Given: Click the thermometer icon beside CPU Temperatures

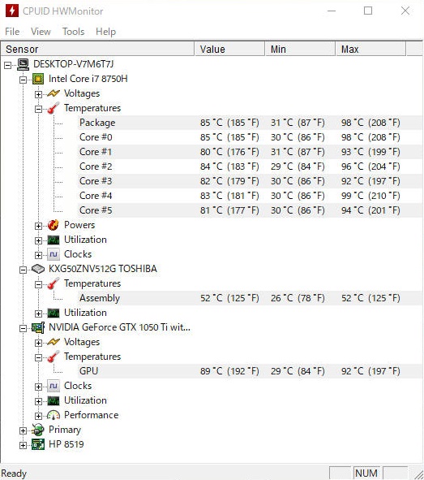Looking at the screenshot, I should (x=54, y=108).
